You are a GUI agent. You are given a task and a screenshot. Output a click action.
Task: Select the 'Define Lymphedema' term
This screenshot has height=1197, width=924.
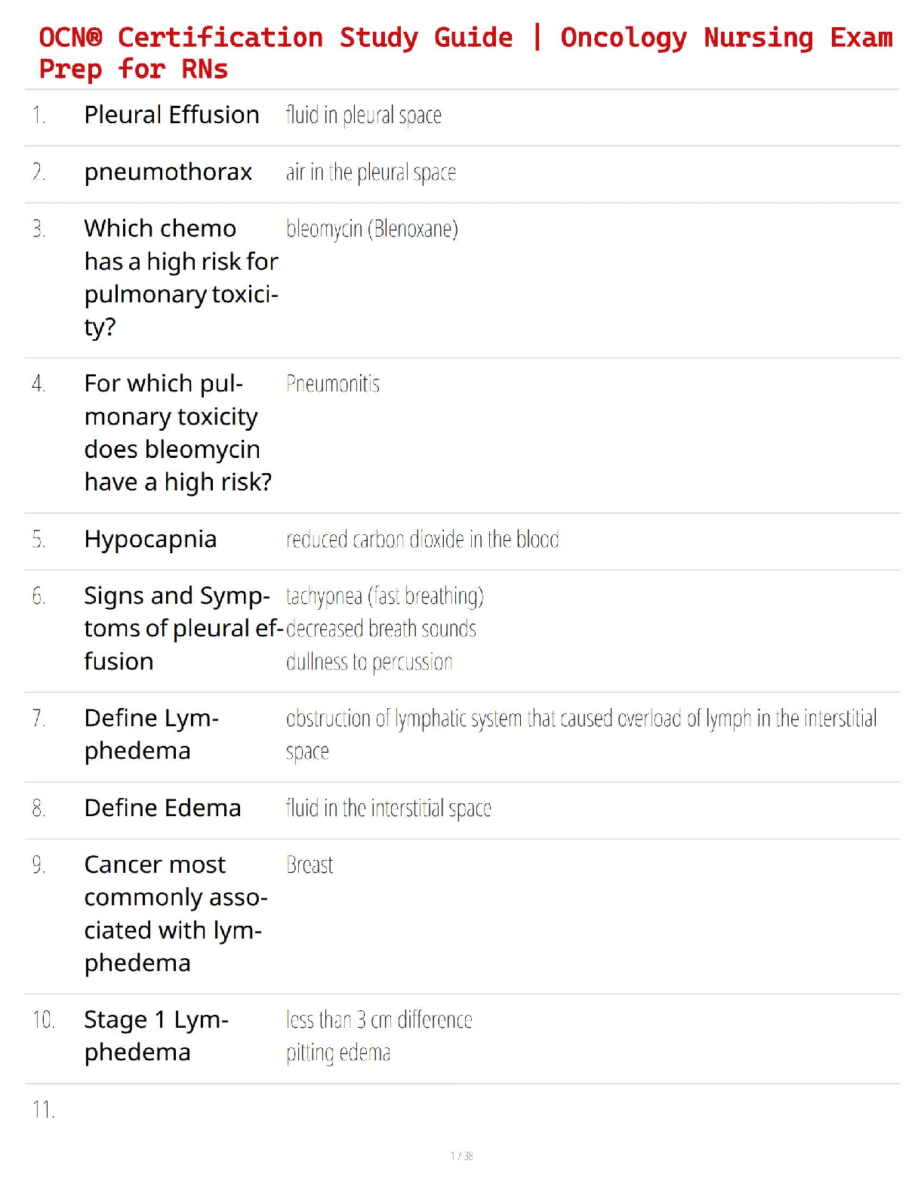151,735
